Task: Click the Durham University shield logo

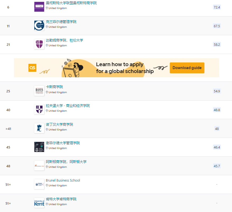Action: pyautogui.click(x=39, y=44)
